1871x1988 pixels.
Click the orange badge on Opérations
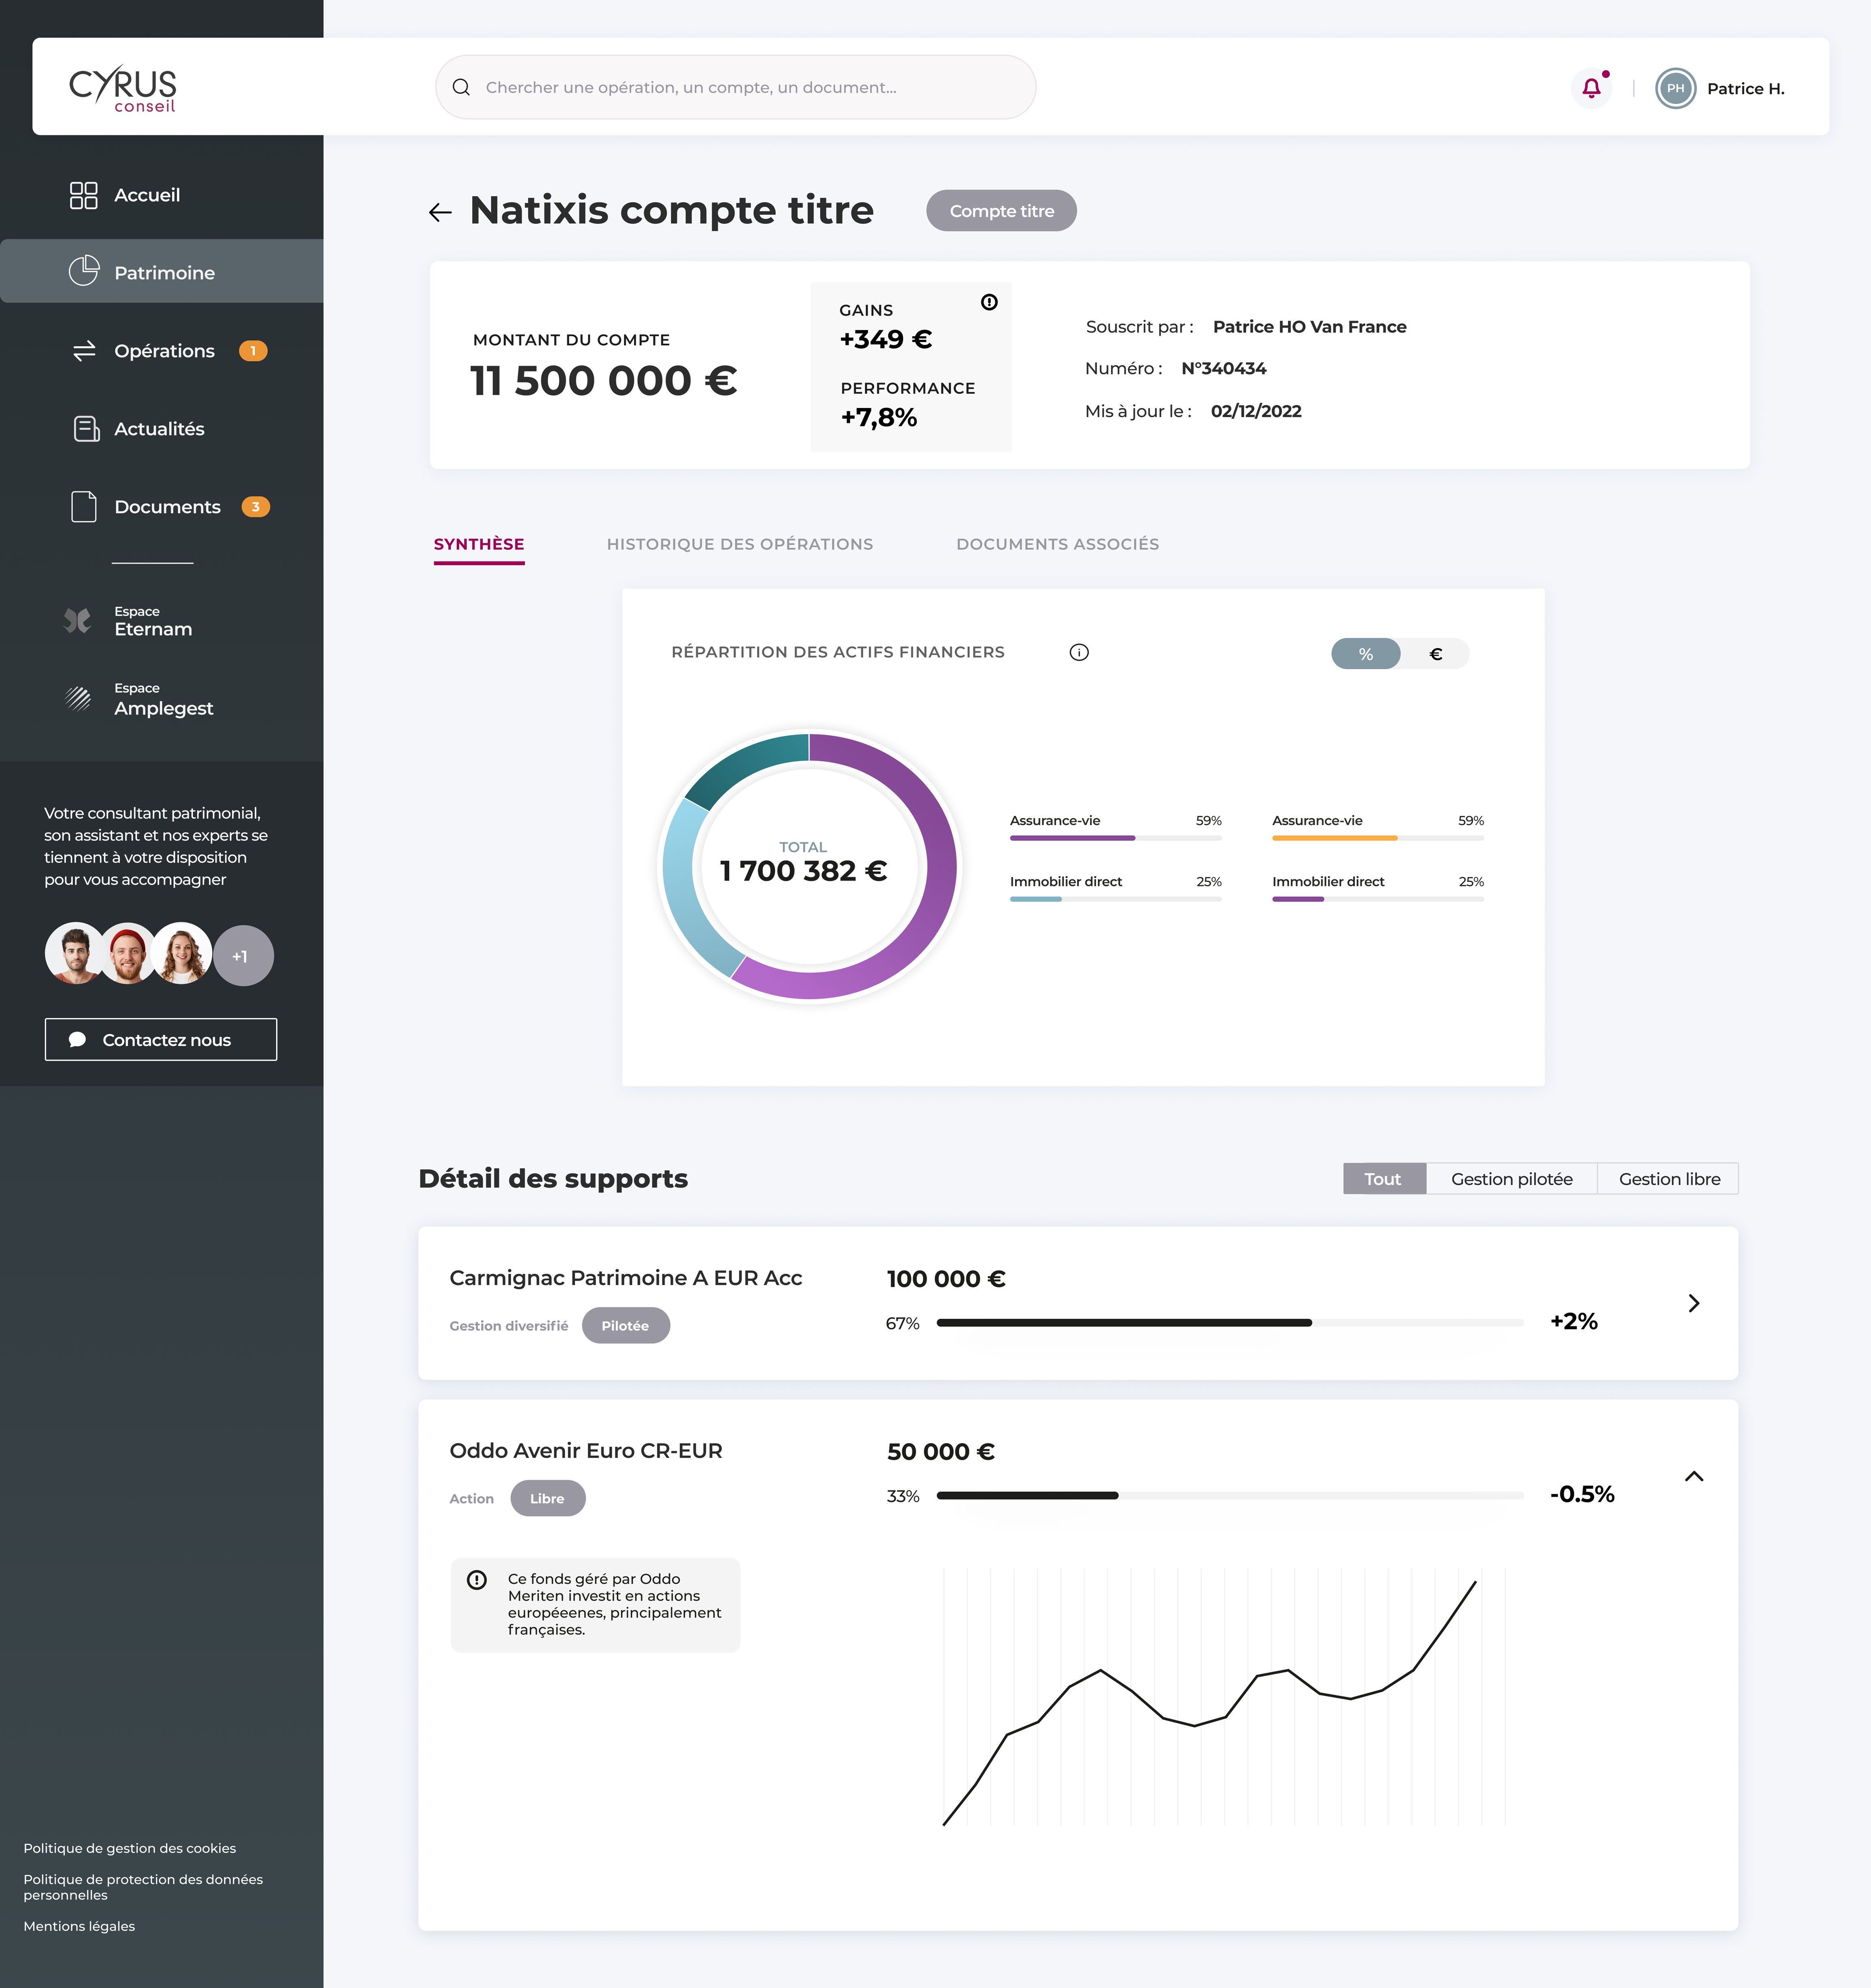(253, 351)
